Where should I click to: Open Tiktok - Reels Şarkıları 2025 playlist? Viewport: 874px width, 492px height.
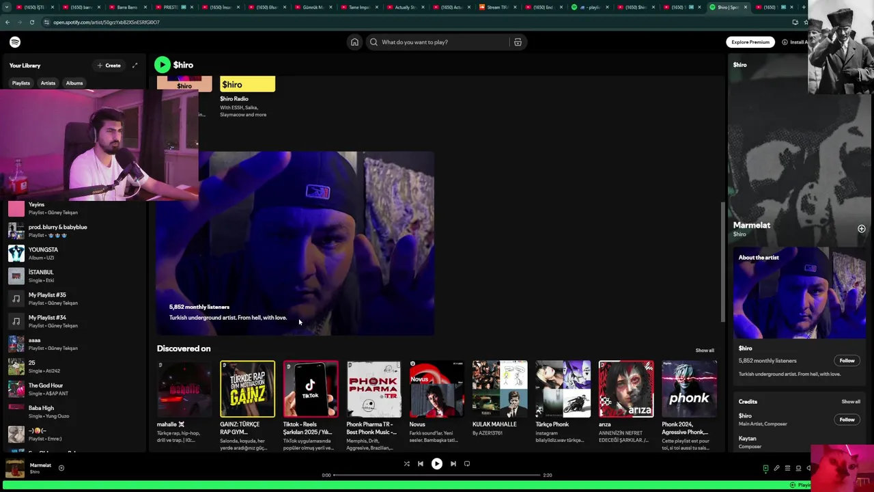coord(311,403)
